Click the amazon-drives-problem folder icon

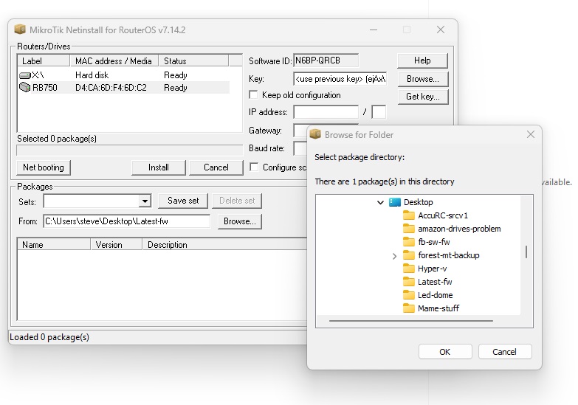tap(409, 229)
